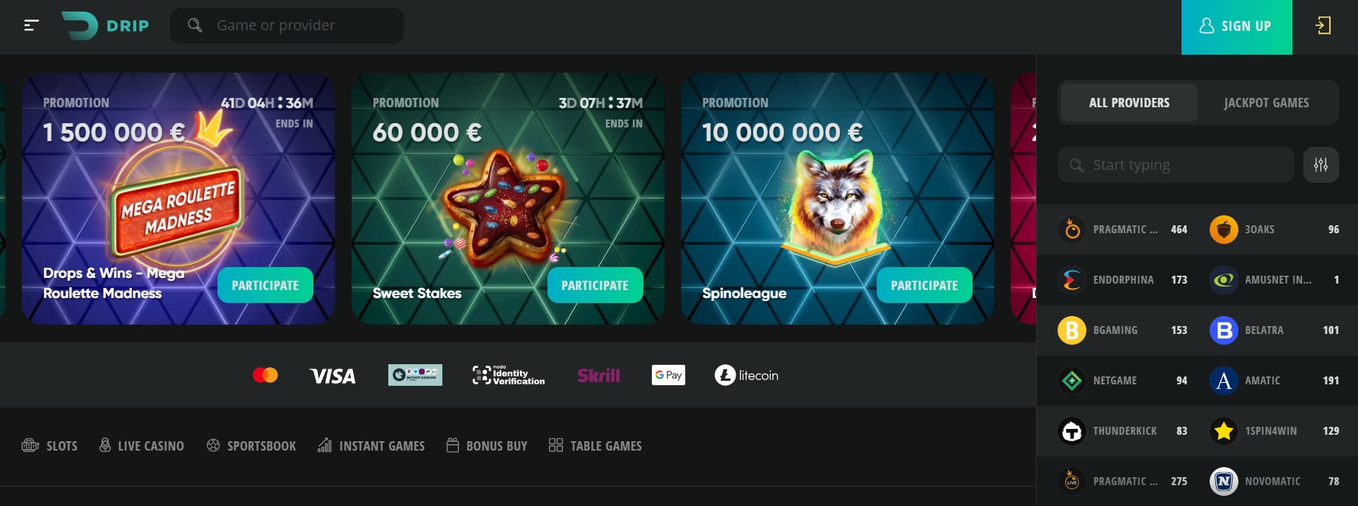The height and width of the screenshot is (506, 1358).
Task: Focus the Game or provider search field
Action: pyautogui.click(x=287, y=26)
